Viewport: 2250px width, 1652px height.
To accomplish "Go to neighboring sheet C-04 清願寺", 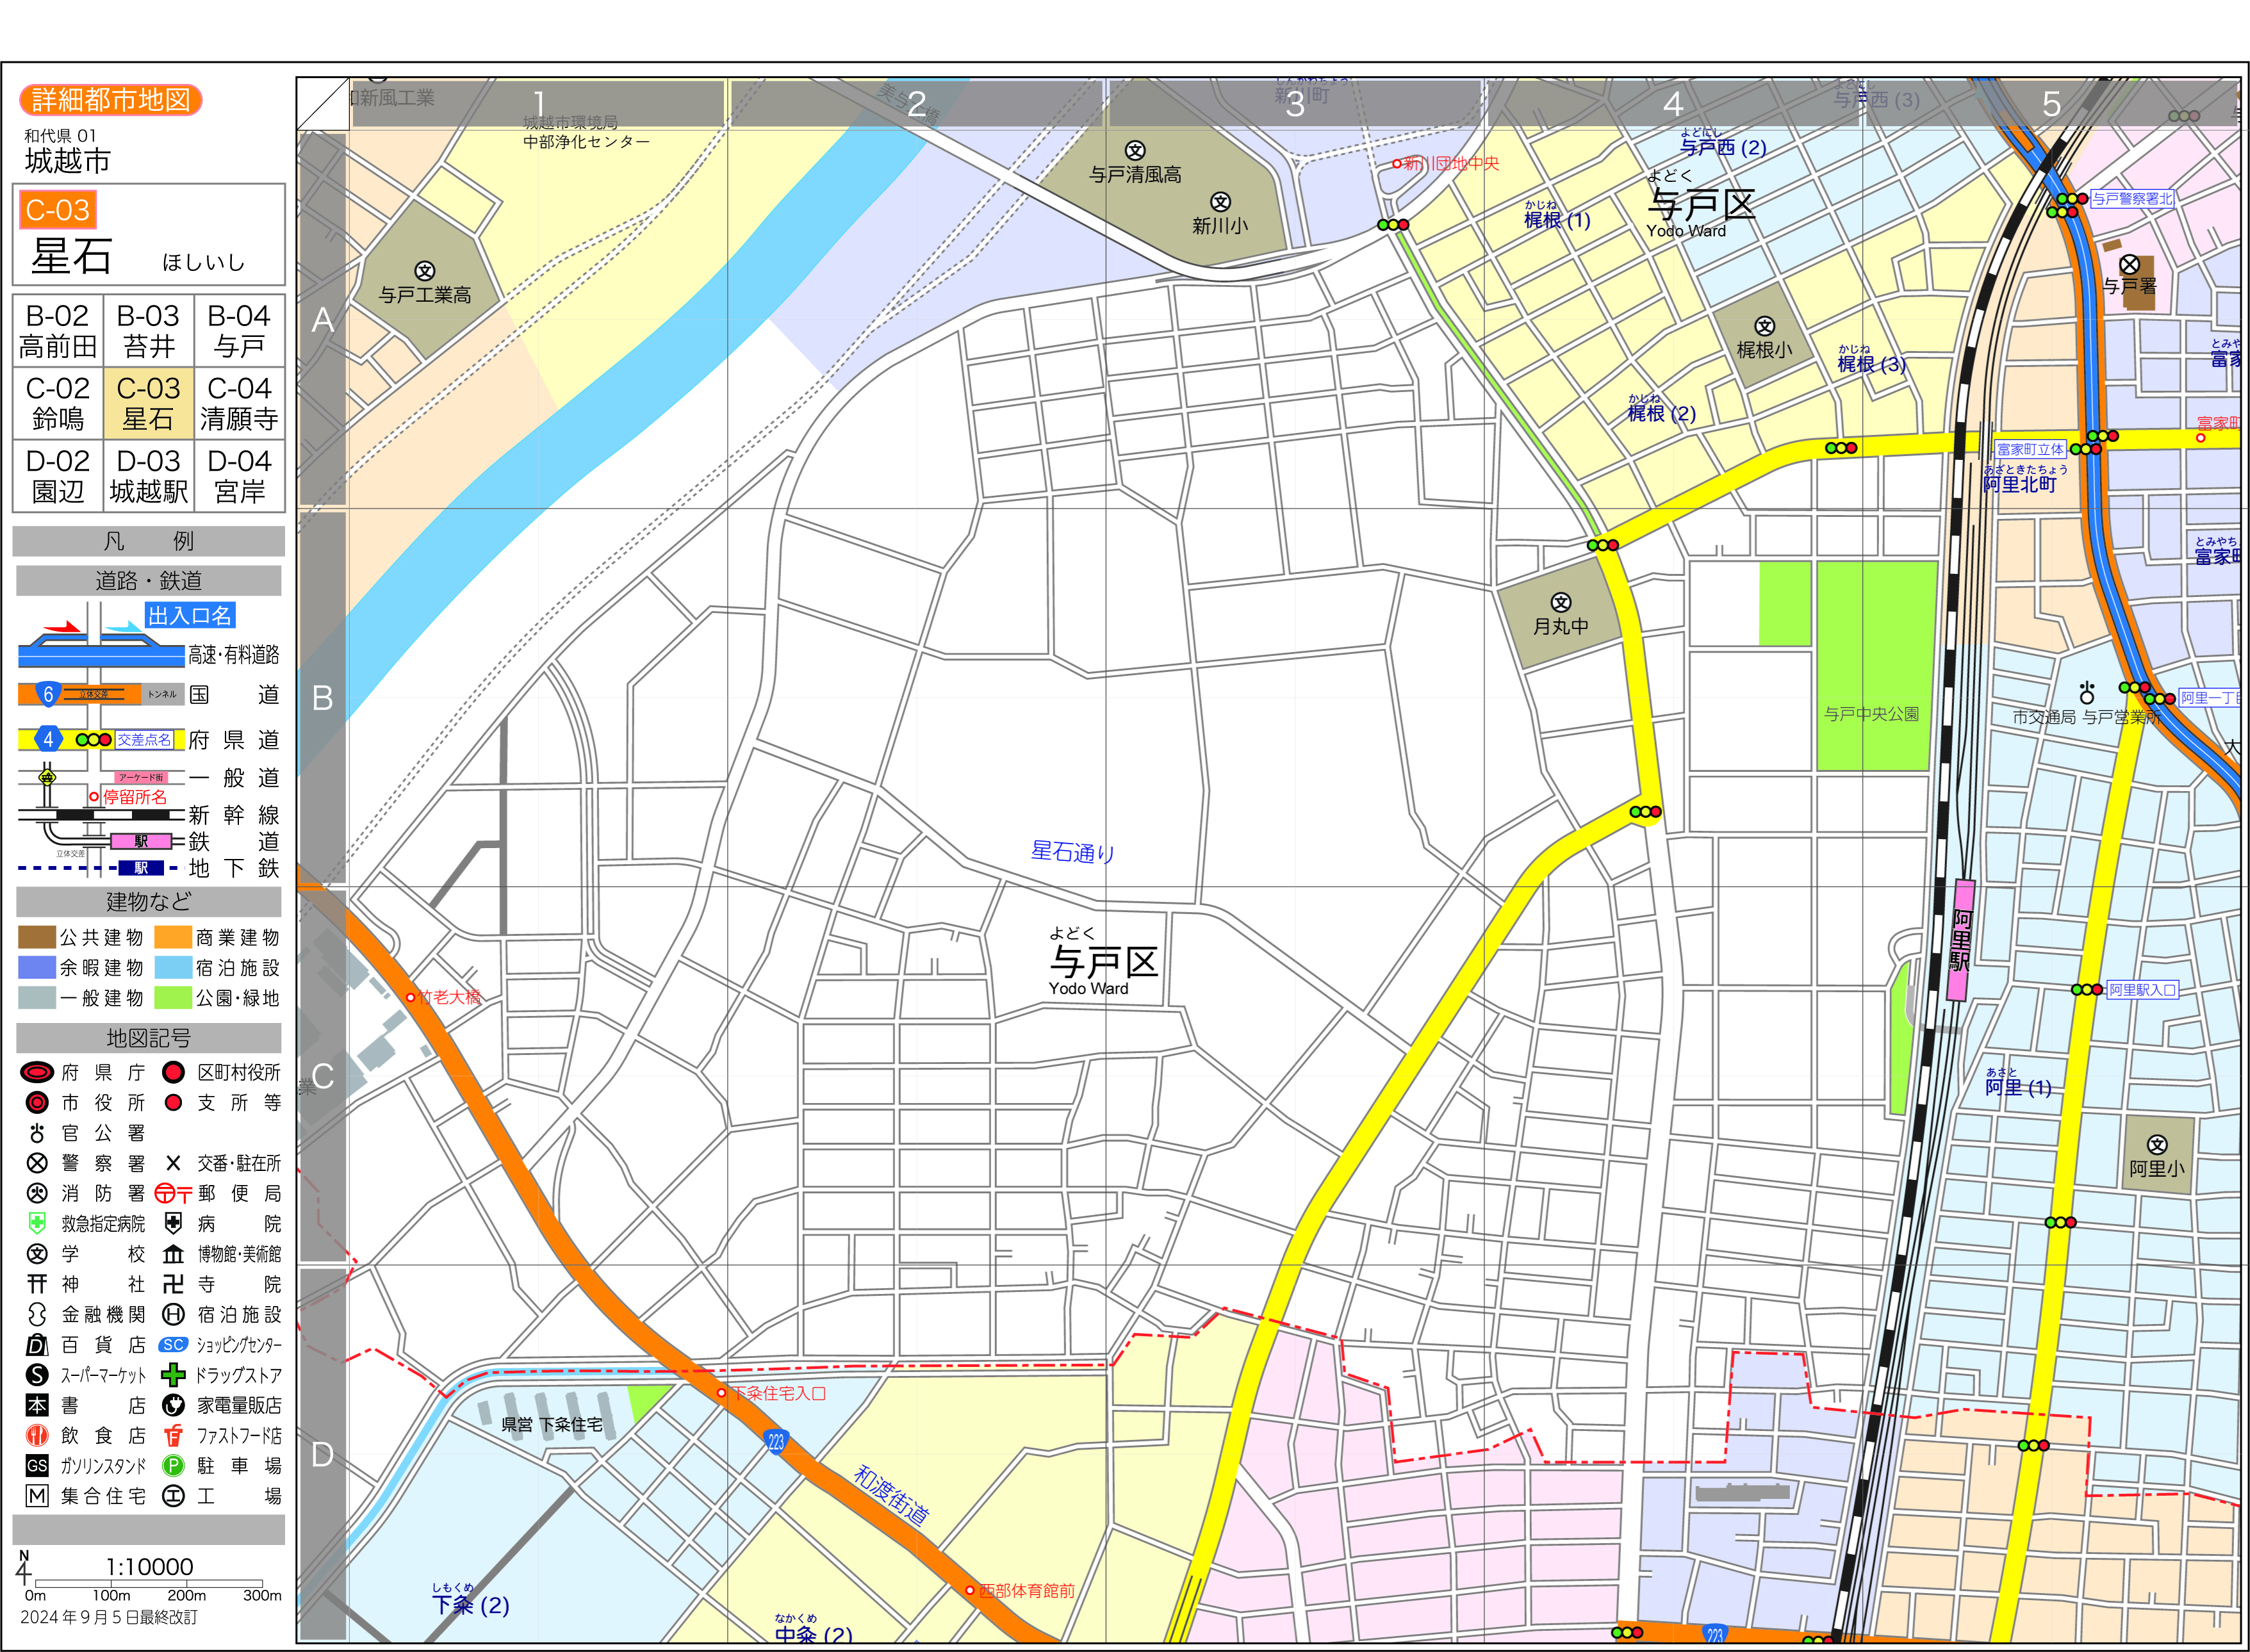I will coord(239,403).
